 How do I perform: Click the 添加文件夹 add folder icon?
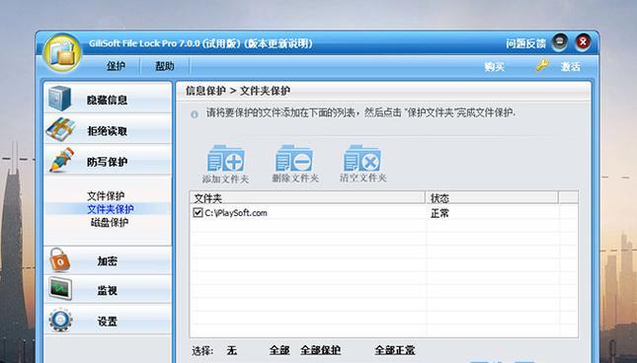coord(226,159)
